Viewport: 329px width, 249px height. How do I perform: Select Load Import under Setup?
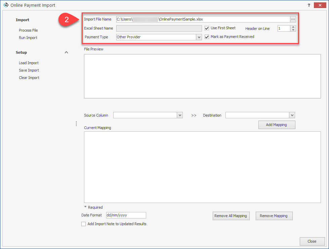(x=29, y=63)
